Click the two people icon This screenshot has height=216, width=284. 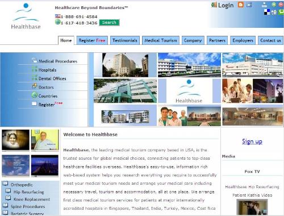point(274,12)
